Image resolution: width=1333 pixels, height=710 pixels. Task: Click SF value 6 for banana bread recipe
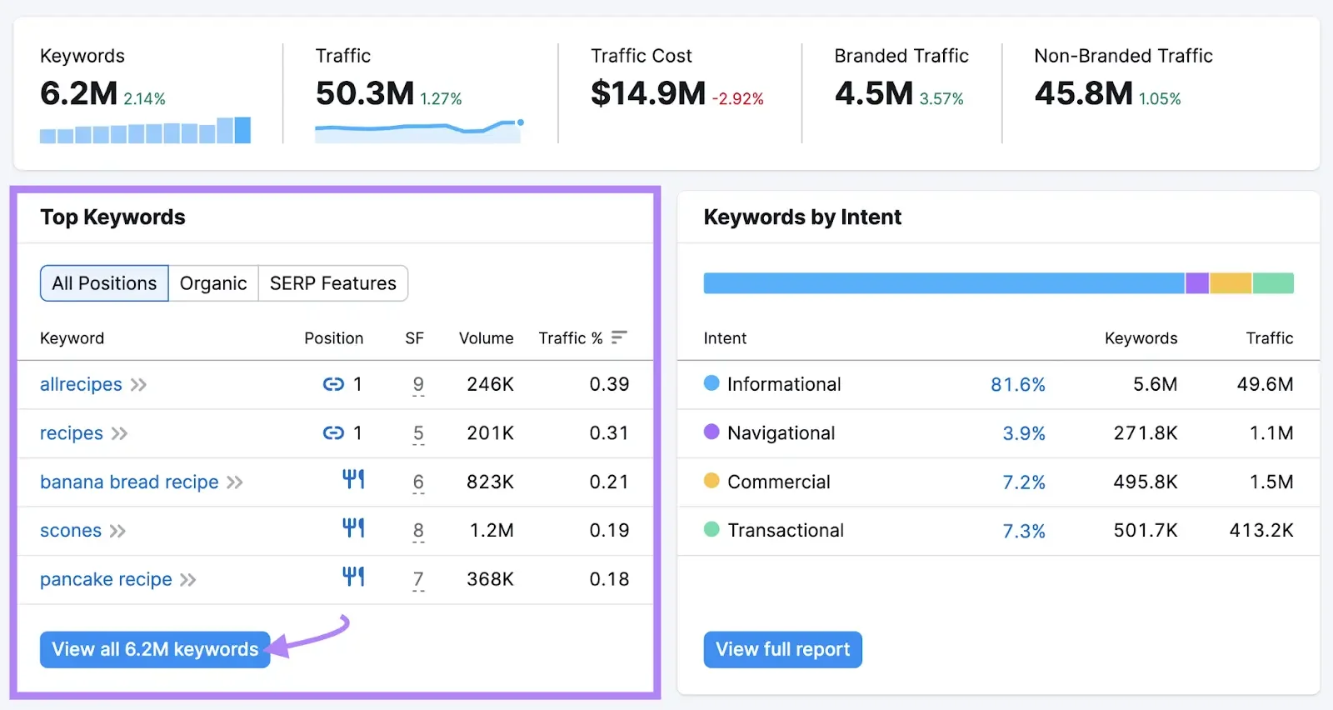(418, 482)
